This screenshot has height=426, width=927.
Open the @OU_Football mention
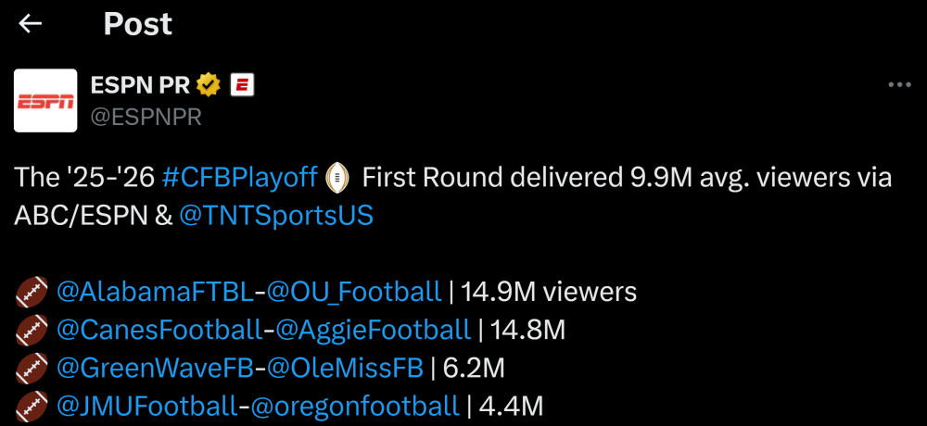click(x=354, y=293)
